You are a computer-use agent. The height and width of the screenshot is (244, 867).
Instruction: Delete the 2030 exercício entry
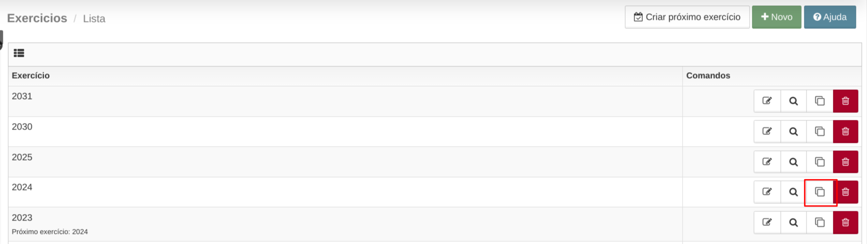846,132
